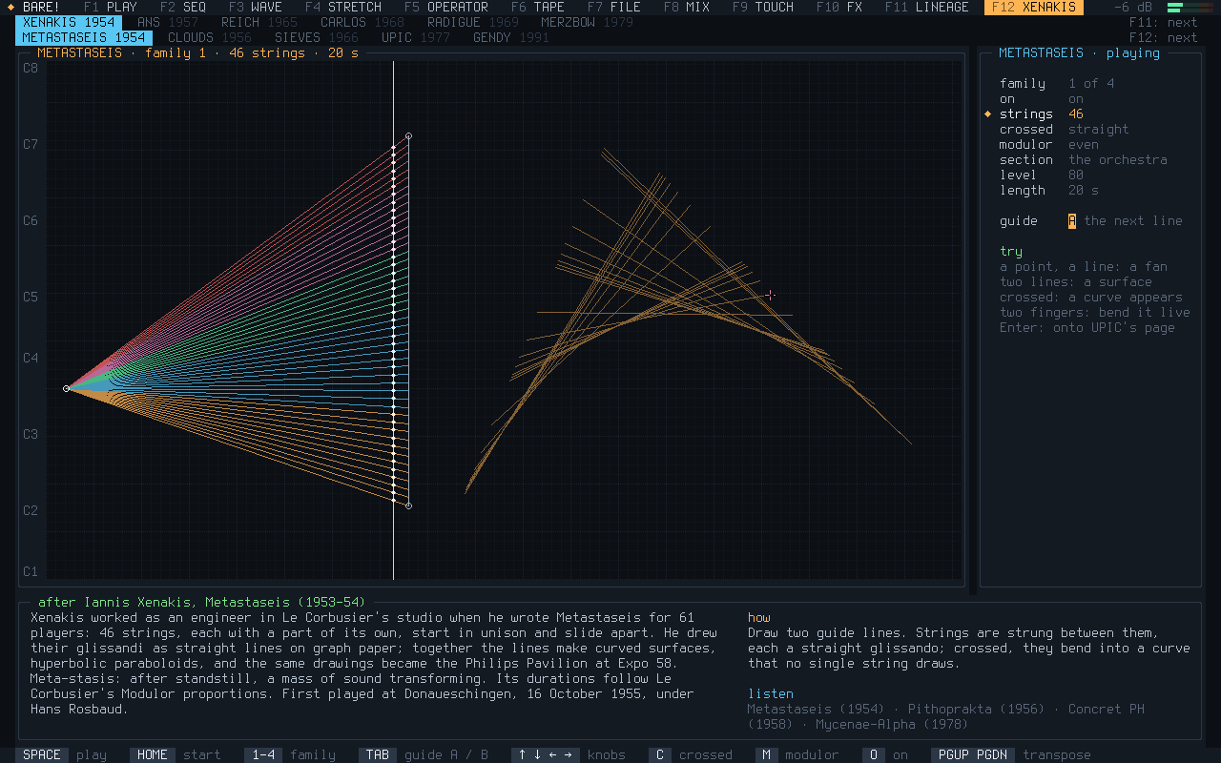1221x763 pixels.
Task: Switch to the F5 OPERATOR page
Action: [x=445, y=7]
